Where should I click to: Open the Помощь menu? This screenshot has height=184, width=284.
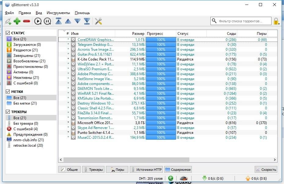pyautogui.click(x=82, y=13)
